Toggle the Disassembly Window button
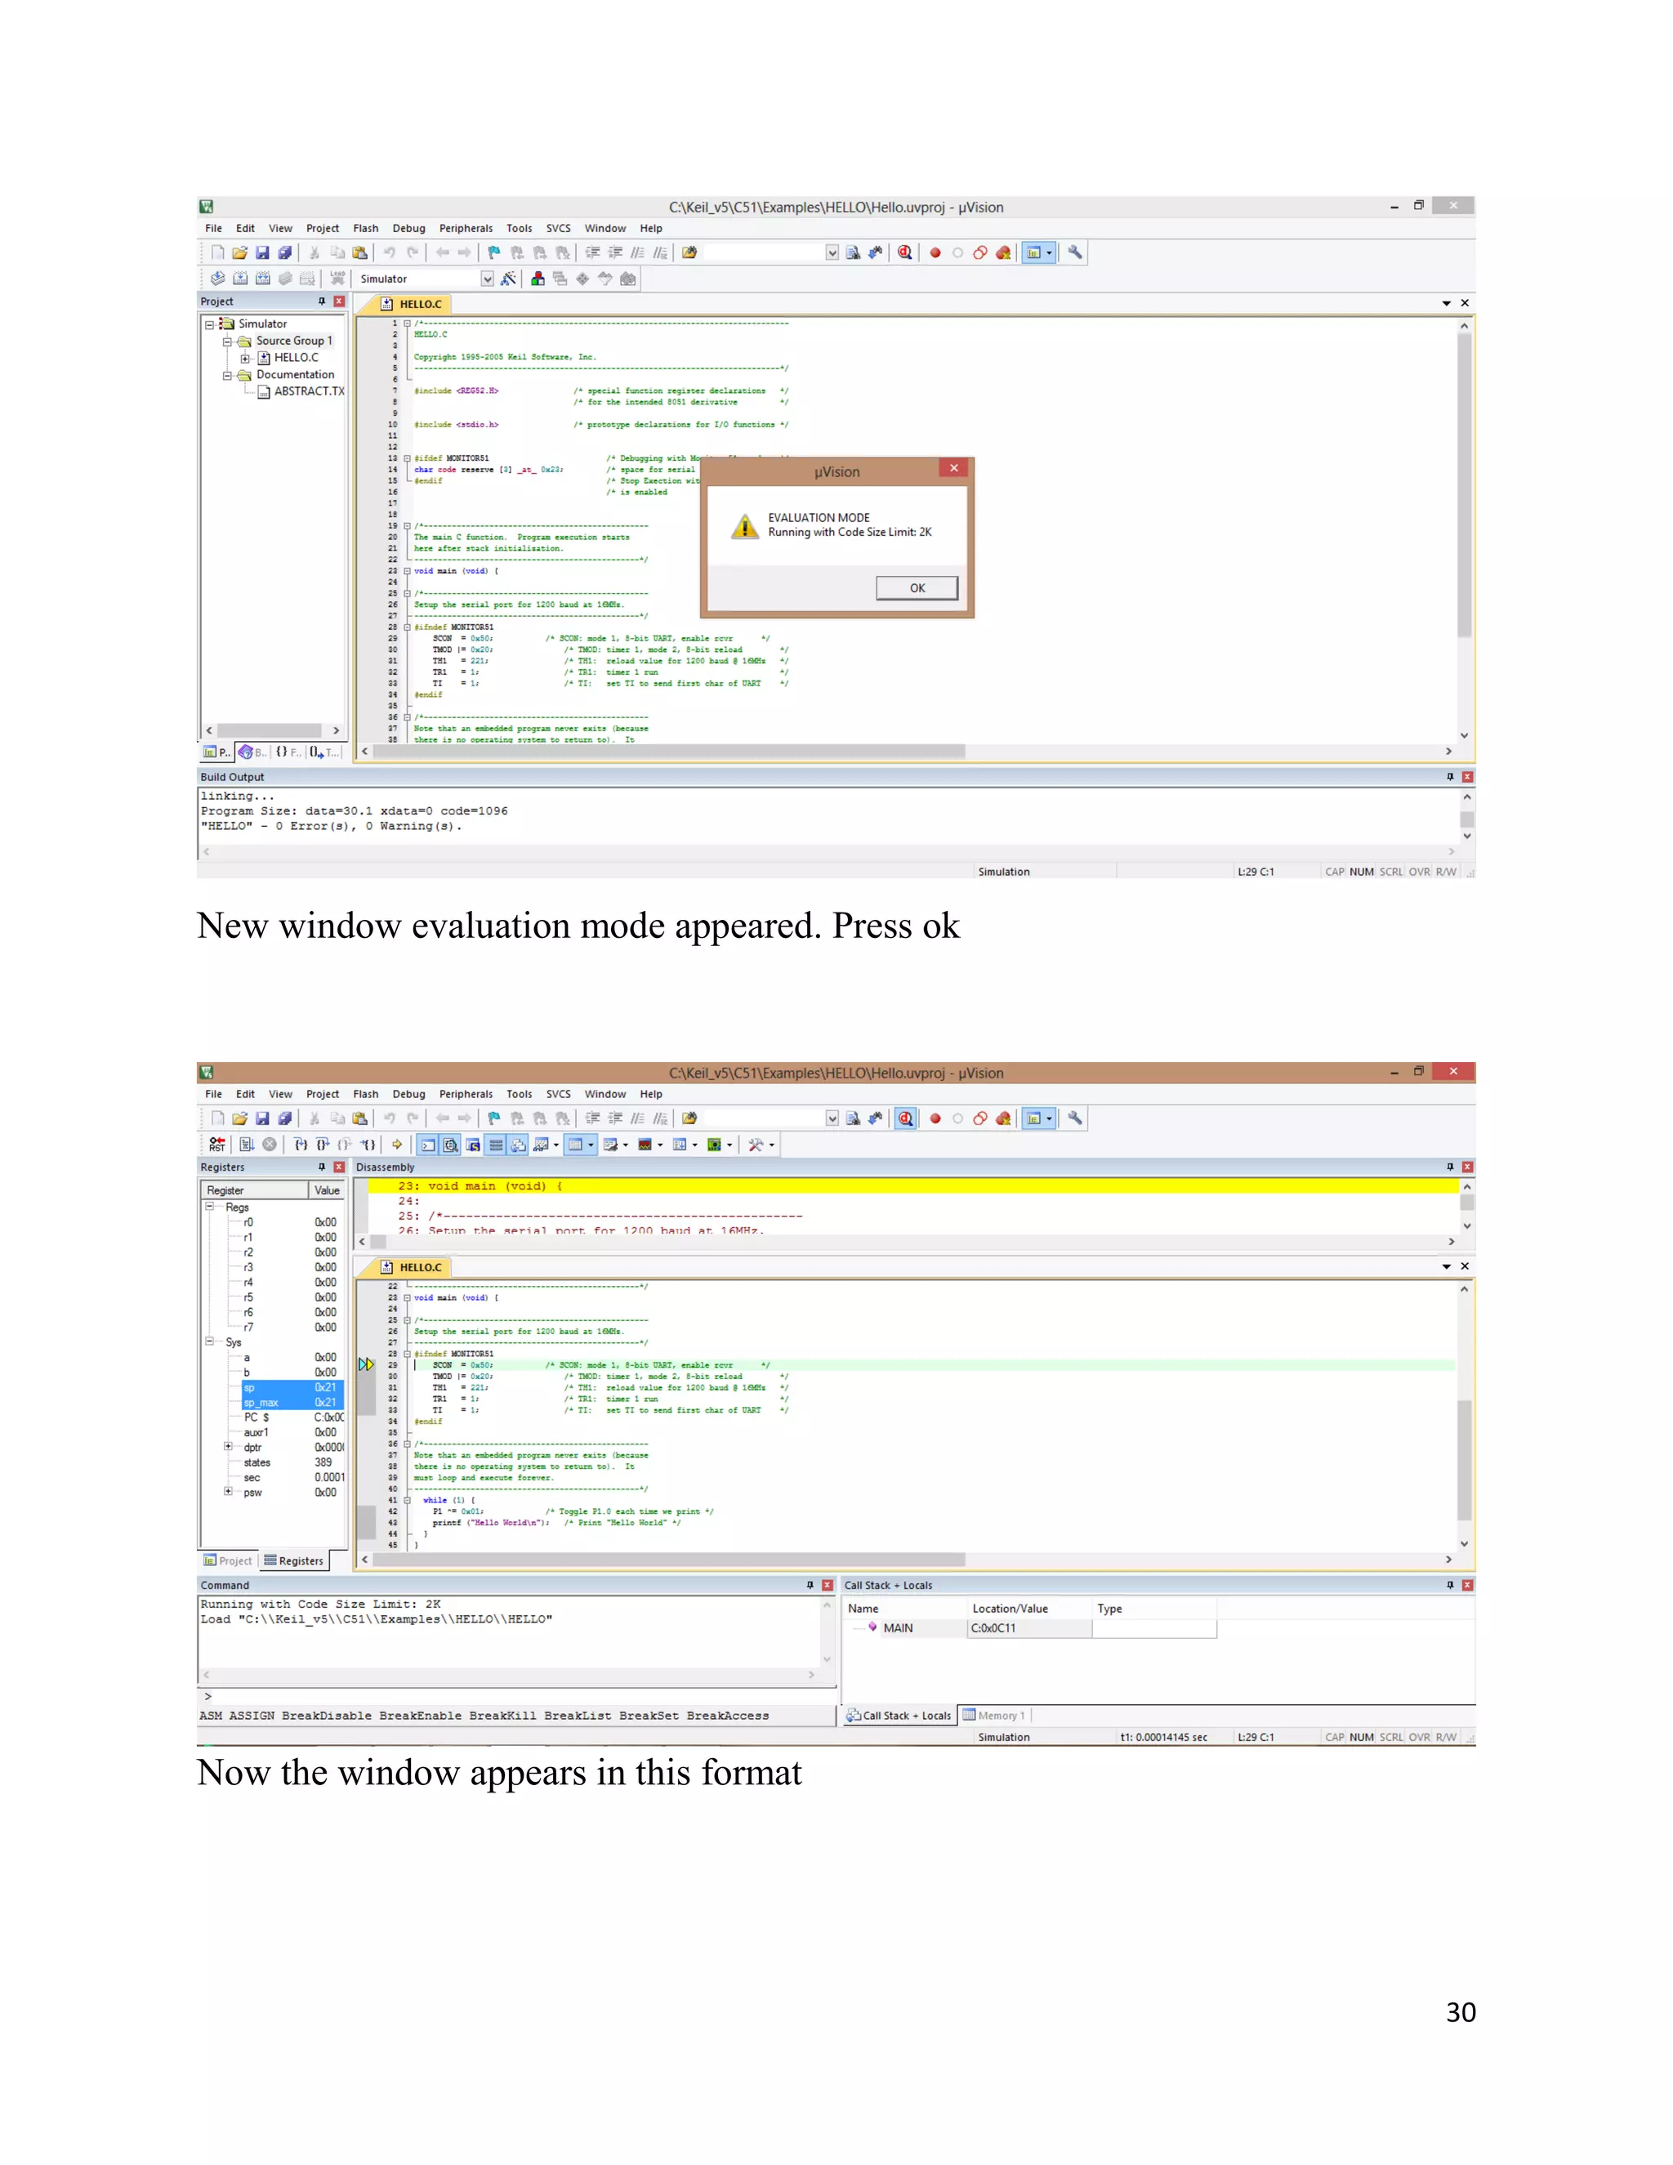The height and width of the screenshot is (2165, 1673). 450,1145
